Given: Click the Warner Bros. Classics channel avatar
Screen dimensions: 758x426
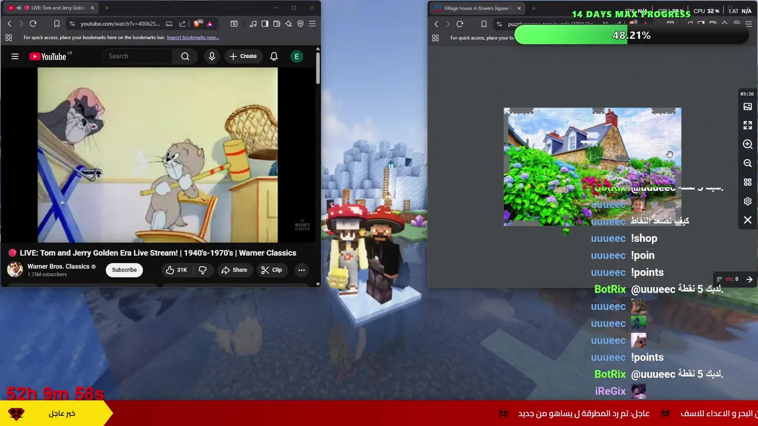Looking at the screenshot, I should point(15,270).
